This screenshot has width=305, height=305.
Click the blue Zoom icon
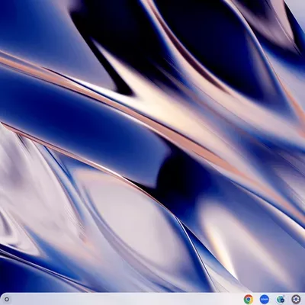click(265, 299)
